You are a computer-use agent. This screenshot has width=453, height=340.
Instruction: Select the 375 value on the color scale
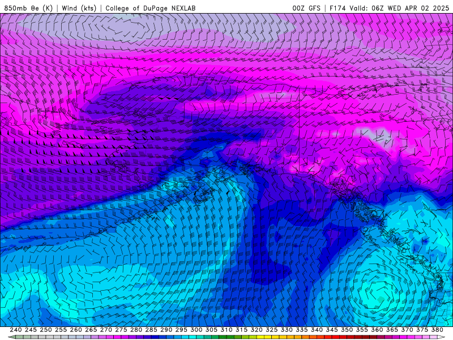[x=422, y=330]
